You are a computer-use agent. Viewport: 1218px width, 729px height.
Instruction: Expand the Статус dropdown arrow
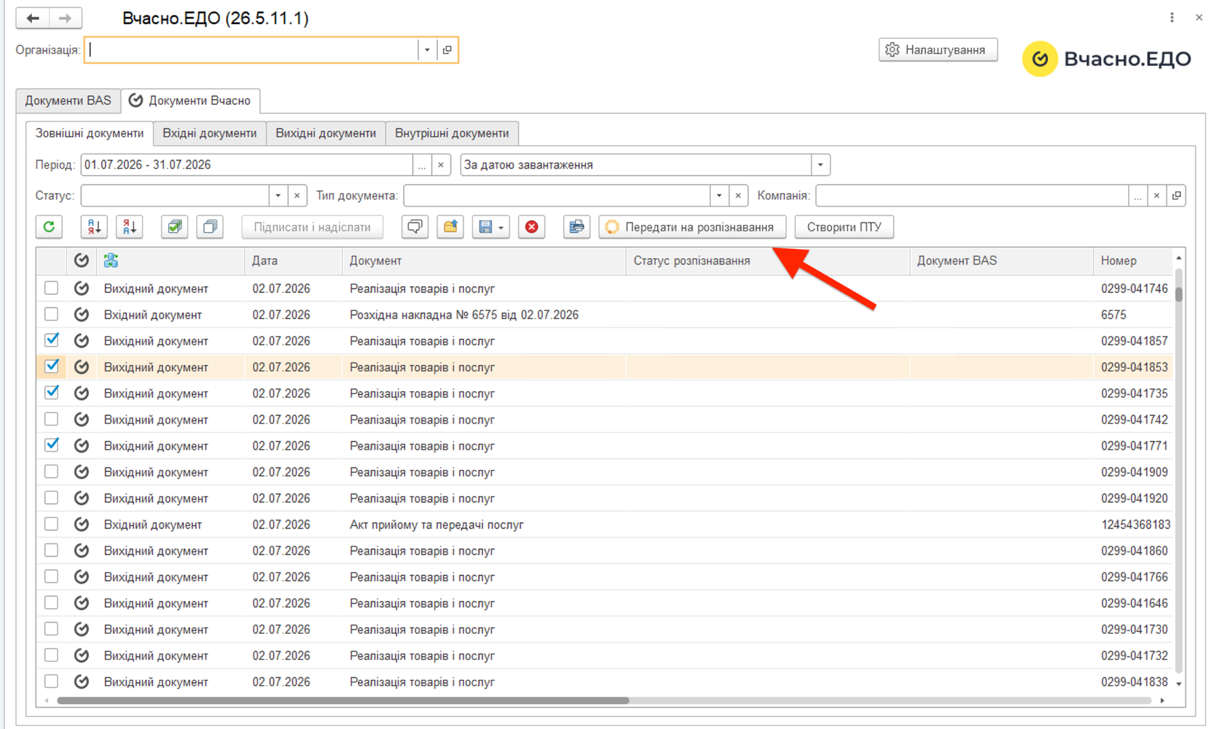[278, 195]
